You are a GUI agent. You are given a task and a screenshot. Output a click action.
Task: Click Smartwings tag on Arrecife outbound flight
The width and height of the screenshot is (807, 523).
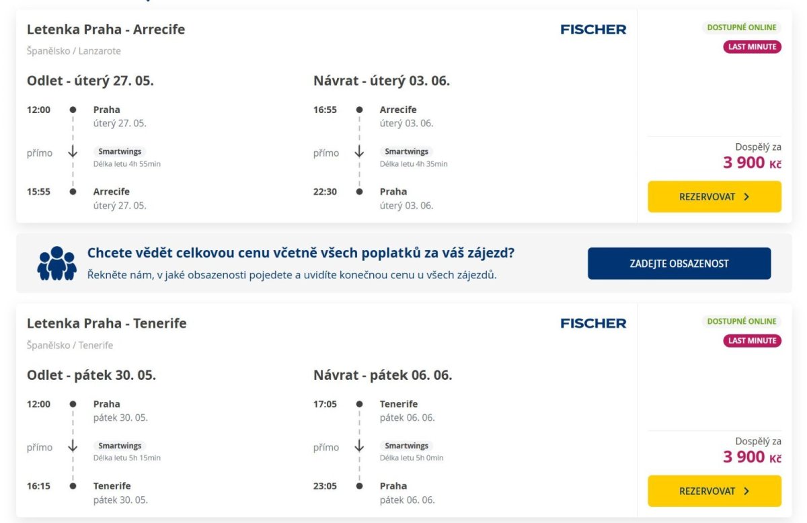click(x=120, y=152)
